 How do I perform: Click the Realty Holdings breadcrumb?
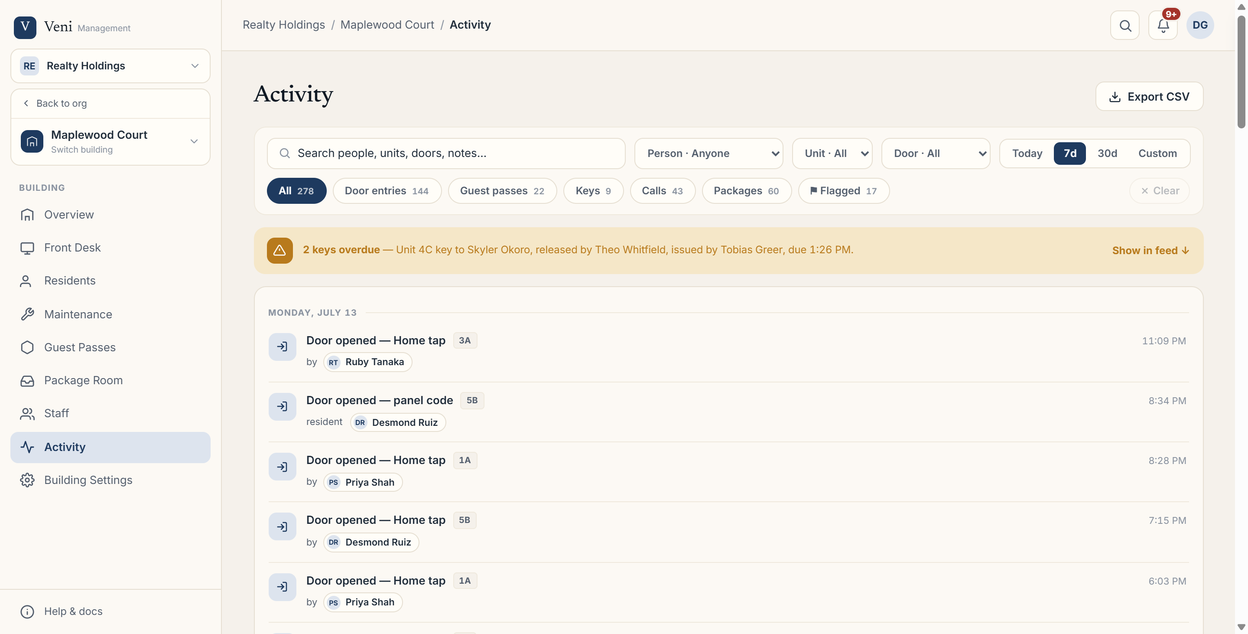point(283,25)
